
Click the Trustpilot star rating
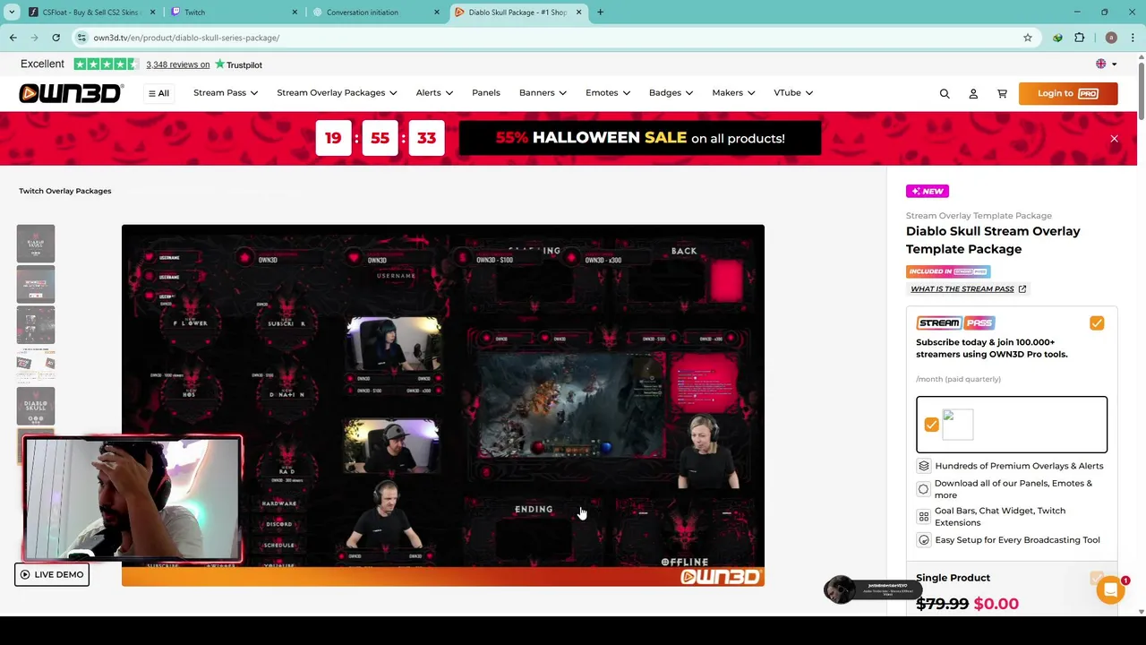tap(106, 64)
